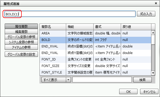160x97 pixels.
Task: Open the すべて表示 filter dropdown
Action: point(56,80)
